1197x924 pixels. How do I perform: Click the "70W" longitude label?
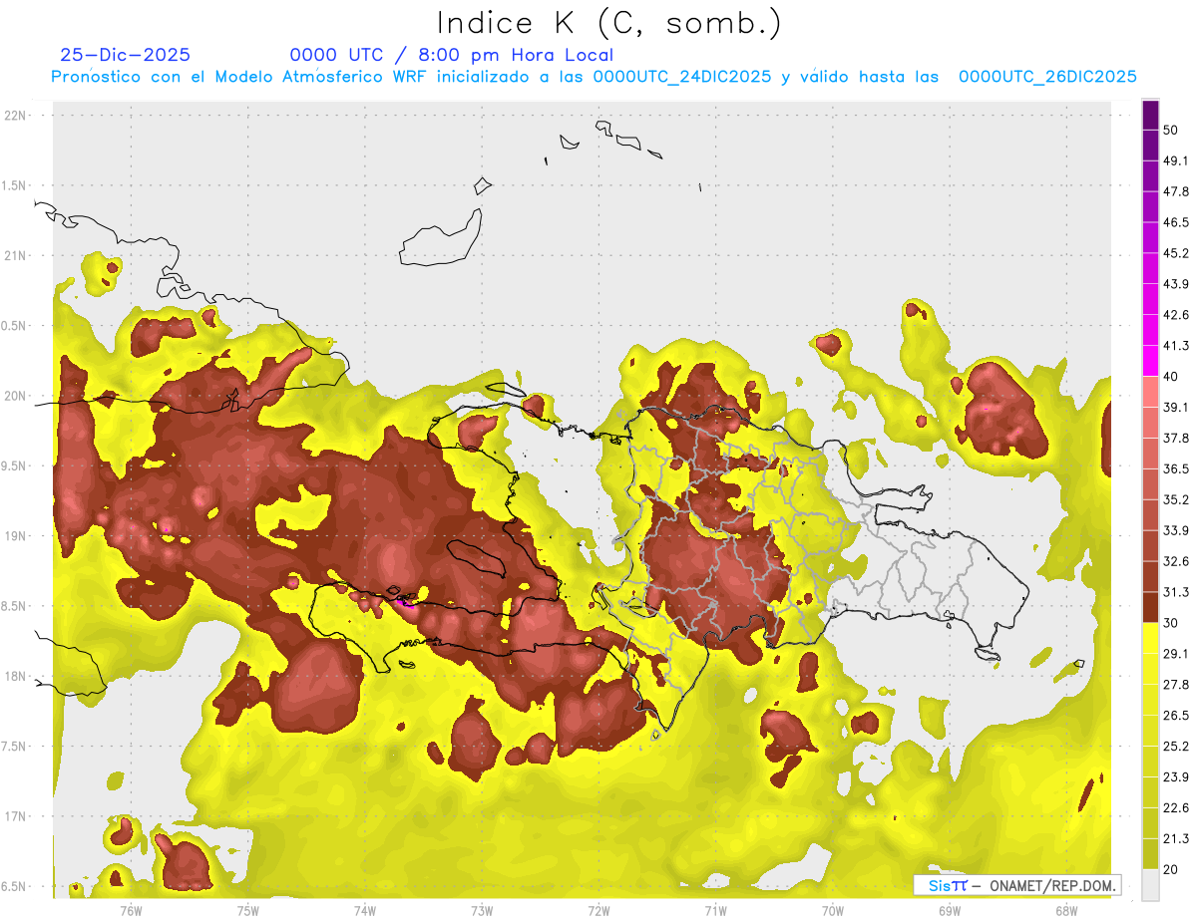pos(832,911)
